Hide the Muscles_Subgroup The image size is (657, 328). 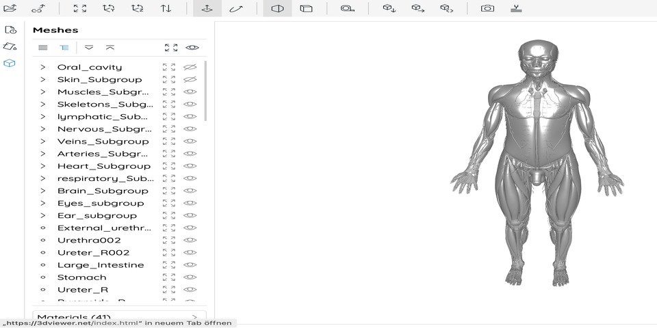click(x=190, y=92)
